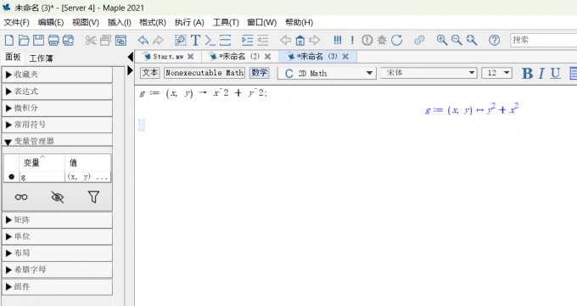
Task: Print the worksheet via printer icon
Action: [53, 40]
